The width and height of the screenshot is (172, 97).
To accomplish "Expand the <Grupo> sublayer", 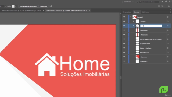I will tap(134, 21).
